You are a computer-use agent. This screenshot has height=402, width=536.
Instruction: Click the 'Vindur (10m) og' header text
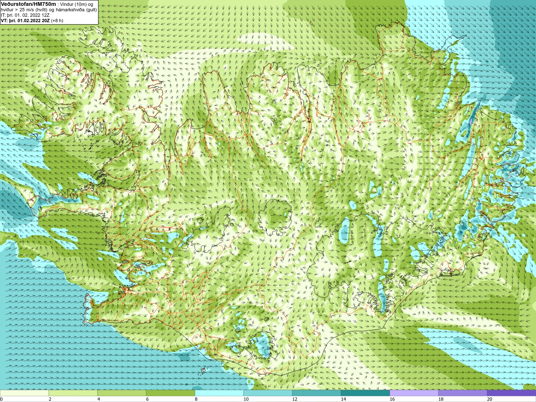77,4
